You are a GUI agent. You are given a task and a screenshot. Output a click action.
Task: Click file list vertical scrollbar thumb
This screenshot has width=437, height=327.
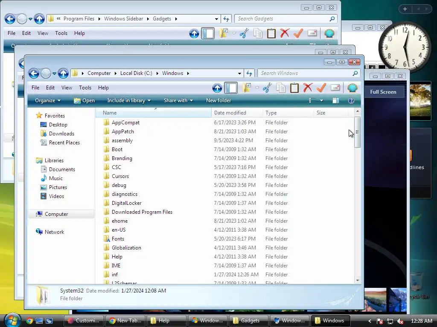[357, 132]
